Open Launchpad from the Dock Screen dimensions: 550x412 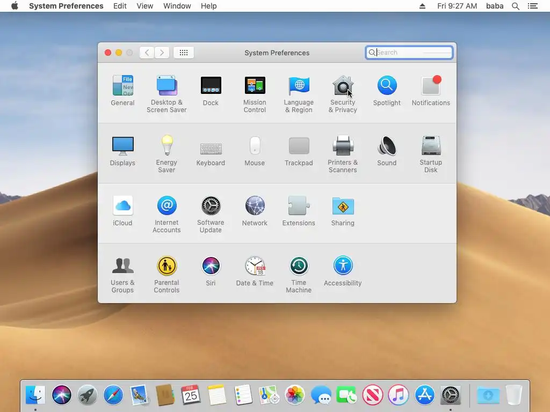click(x=88, y=395)
